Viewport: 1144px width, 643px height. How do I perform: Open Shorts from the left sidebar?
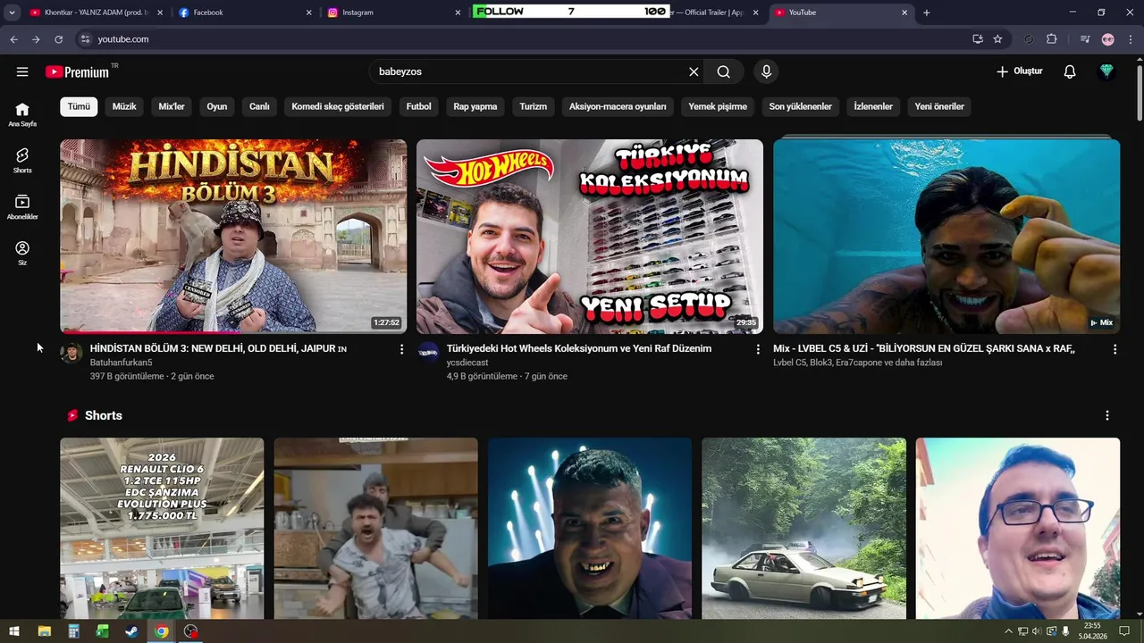[22, 161]
